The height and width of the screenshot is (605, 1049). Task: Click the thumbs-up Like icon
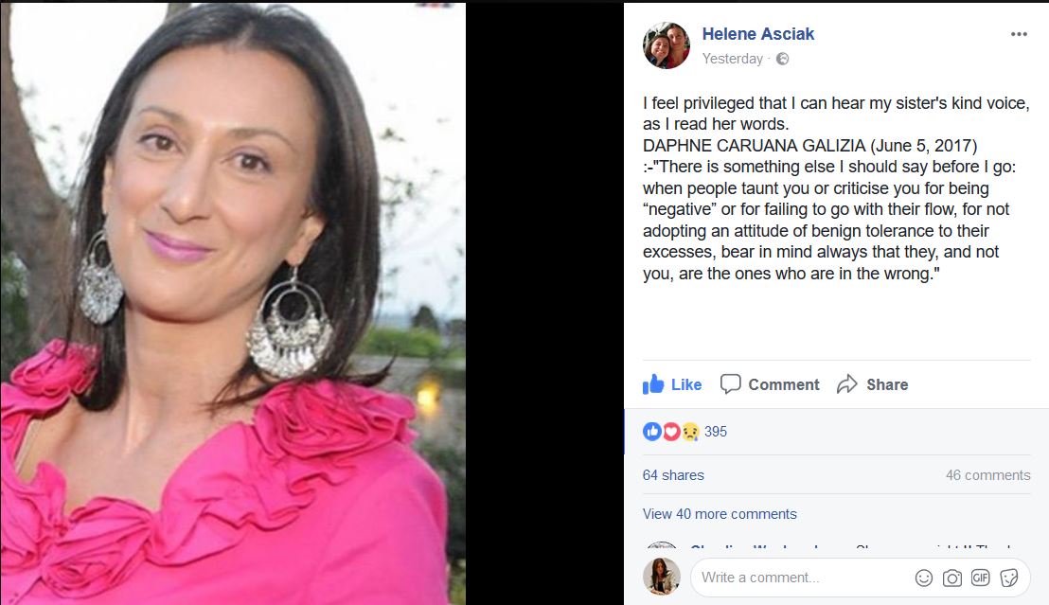tap(653, 384)
